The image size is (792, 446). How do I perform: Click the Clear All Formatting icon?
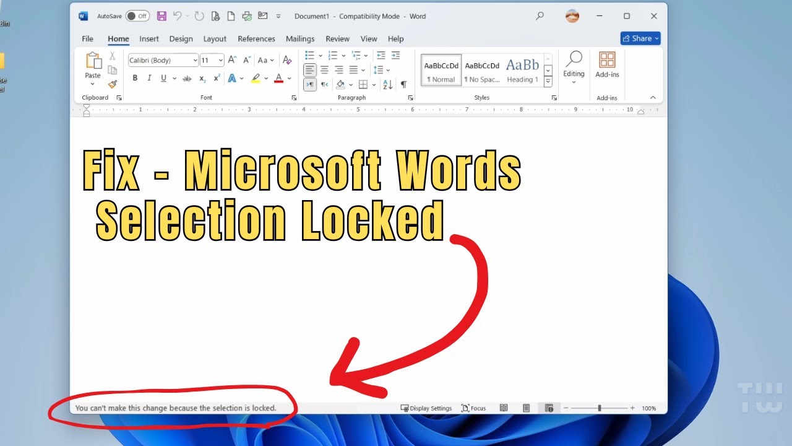pos(286,60)
